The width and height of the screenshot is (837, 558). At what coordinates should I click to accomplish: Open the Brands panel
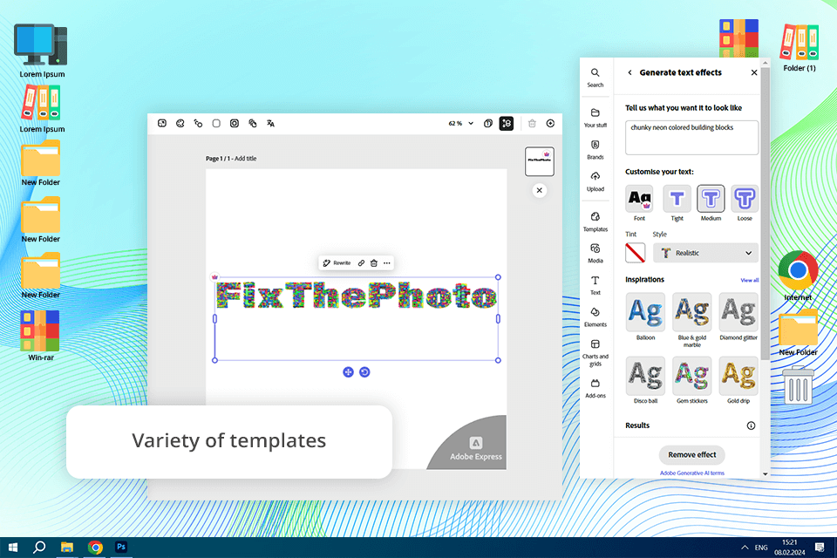point(595,150)
